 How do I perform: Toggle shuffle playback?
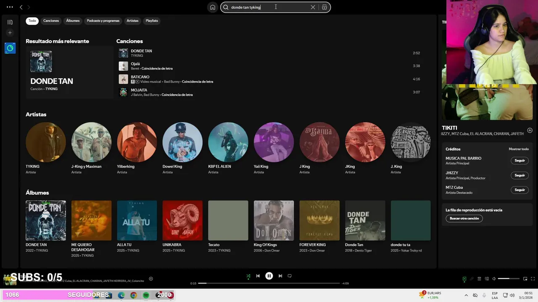248,276
